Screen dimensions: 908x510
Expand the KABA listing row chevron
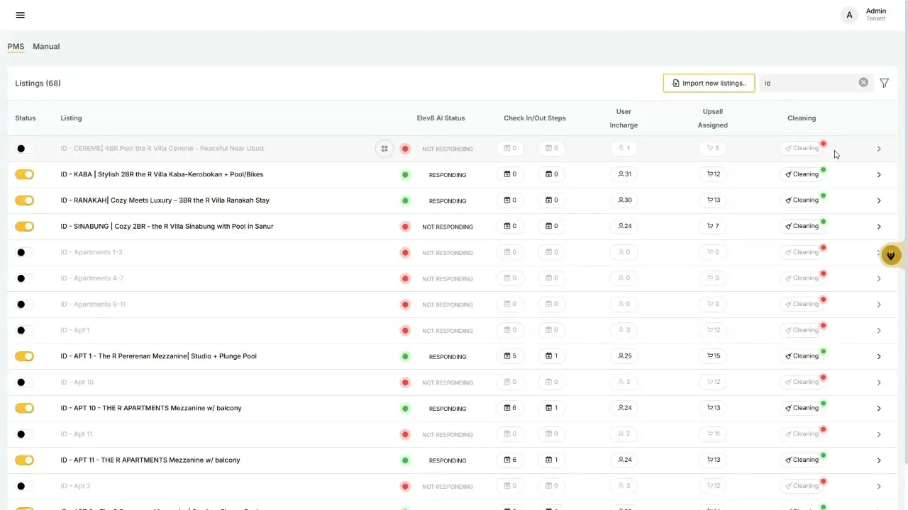pyautogui.click(x=879, y=175)
